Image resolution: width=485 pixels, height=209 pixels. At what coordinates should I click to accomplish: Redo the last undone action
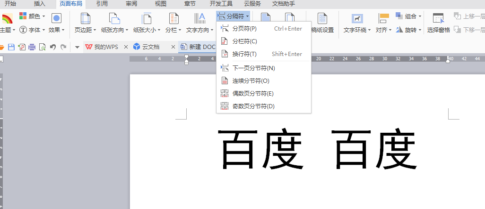click(x=63, y=47)
